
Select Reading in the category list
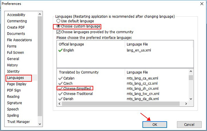[13, 96]
